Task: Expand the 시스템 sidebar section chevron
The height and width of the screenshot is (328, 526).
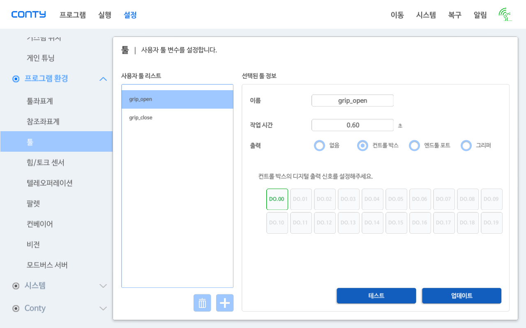Action: coord(103,286)
